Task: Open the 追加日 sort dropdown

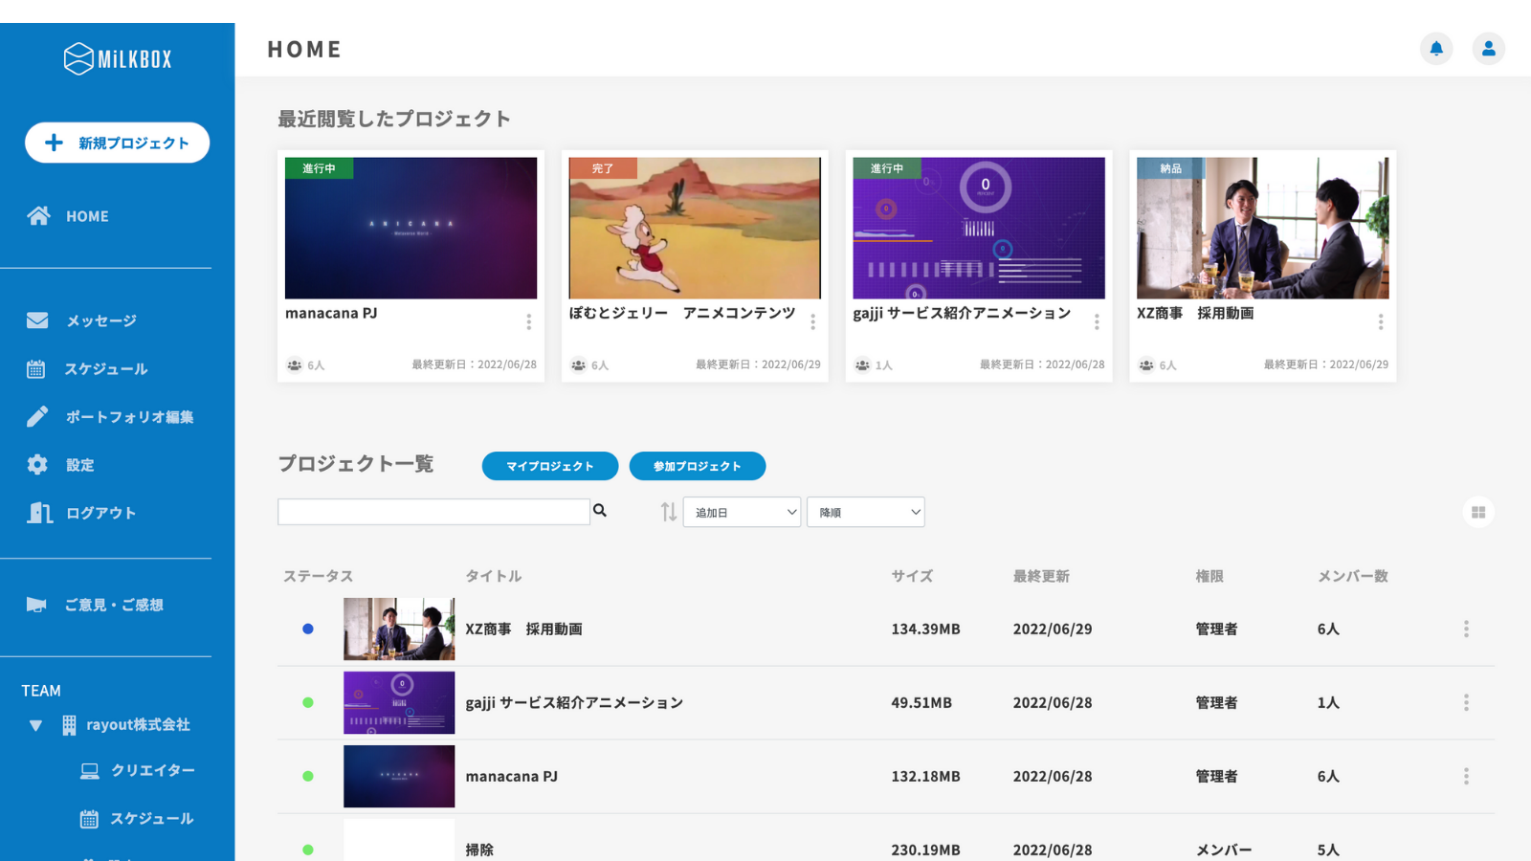Action: point(742,513)
